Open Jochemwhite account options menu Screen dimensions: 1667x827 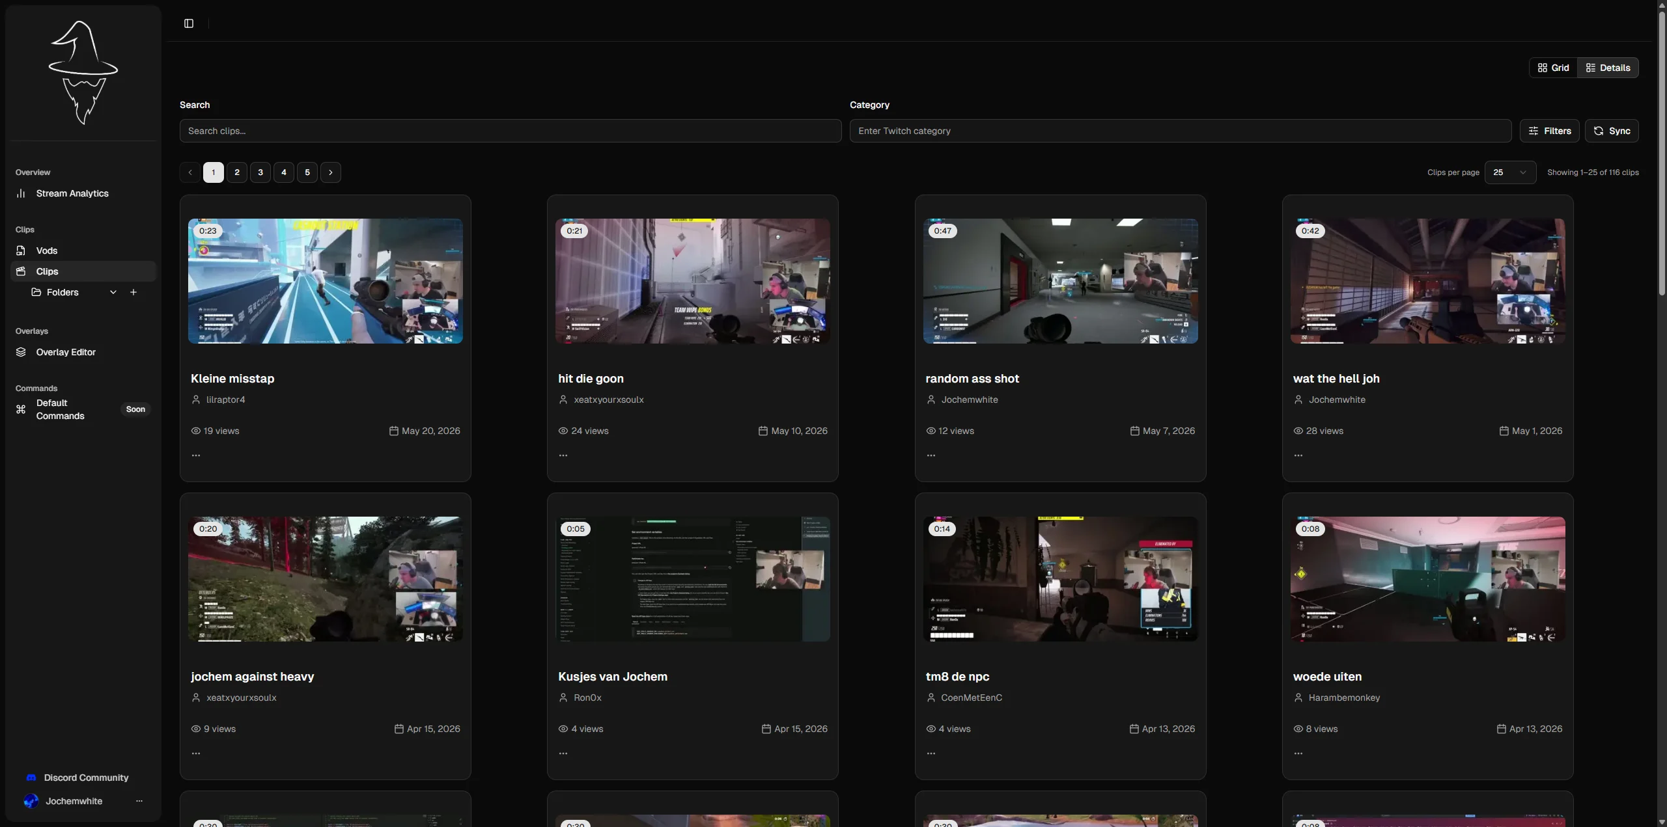139,801
